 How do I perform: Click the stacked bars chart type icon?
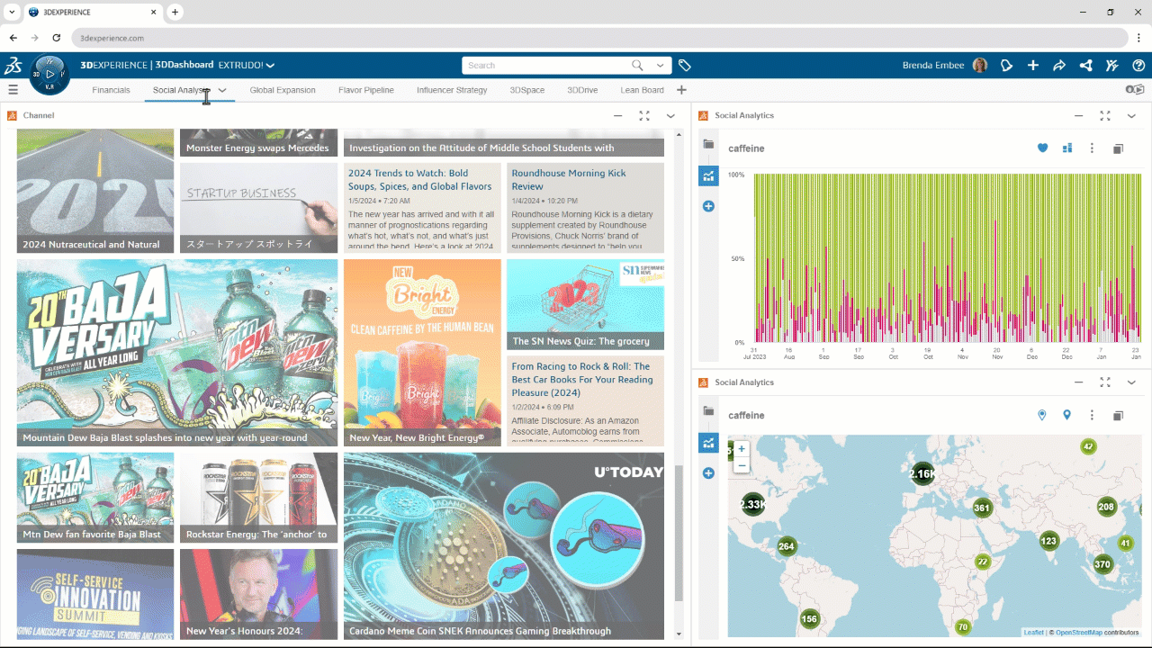(1067, 148)
